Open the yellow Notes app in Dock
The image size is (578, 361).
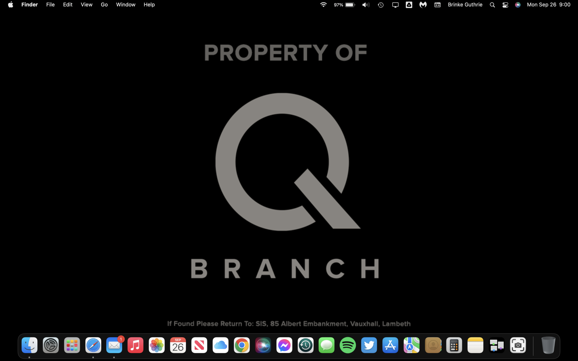tap(475, 345)
